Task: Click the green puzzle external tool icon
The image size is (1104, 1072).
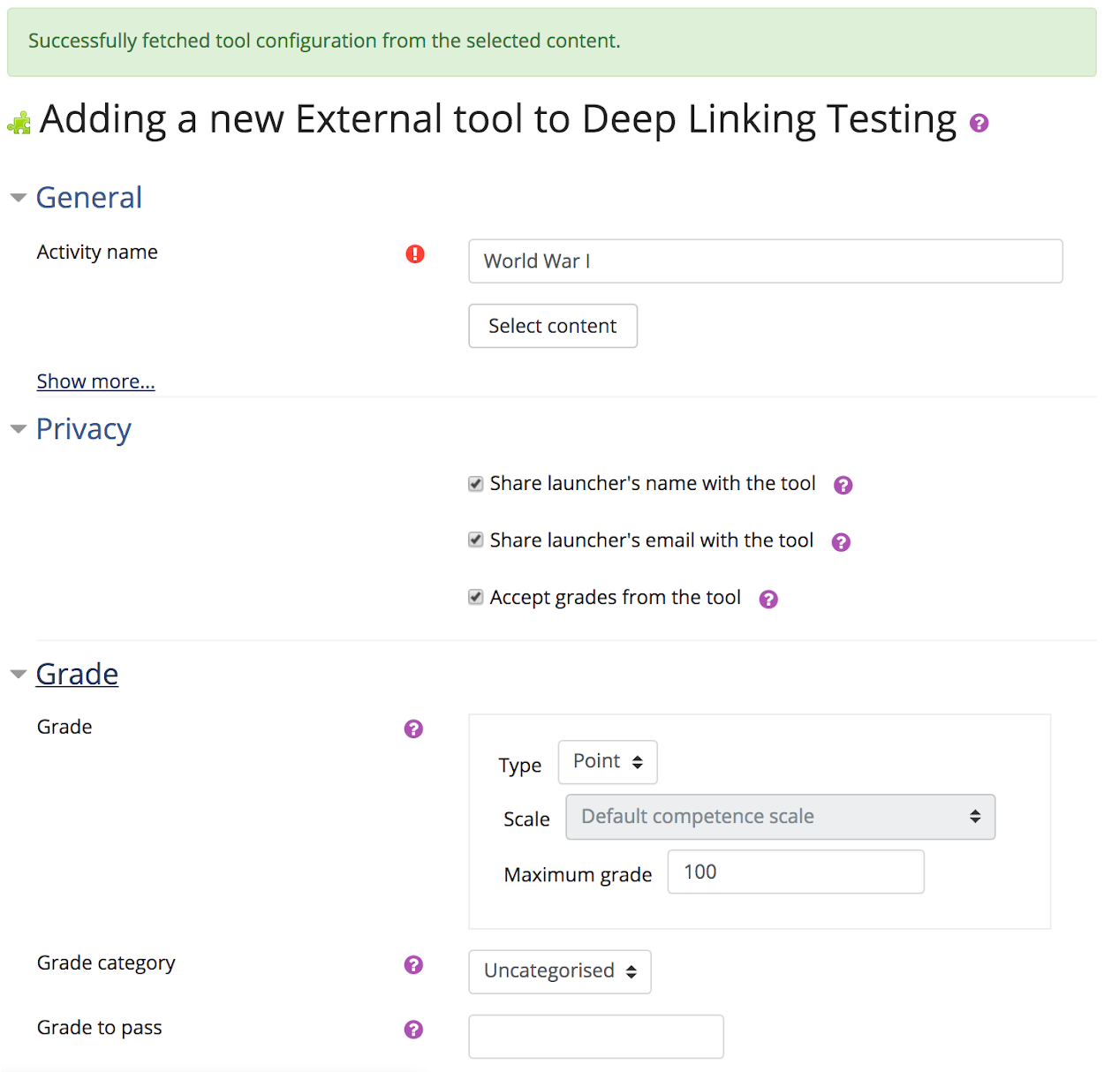Action: tap(19, 123)
